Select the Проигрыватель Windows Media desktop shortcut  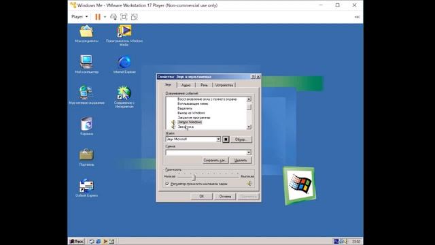(124, 35)
